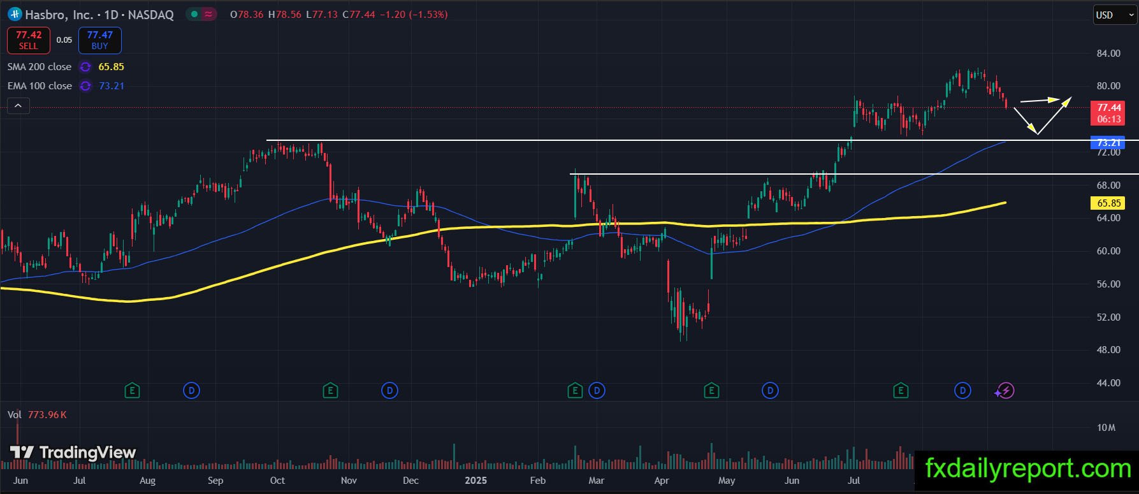Click the 0.05 spread value
The image size is (1139, 494).
click(64, 40)
